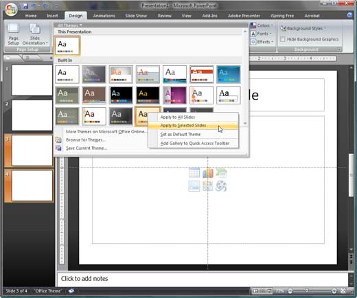Screen dimensions: 357x298
Task: Open the iSpring Free tab
Action: coord(282,16)
